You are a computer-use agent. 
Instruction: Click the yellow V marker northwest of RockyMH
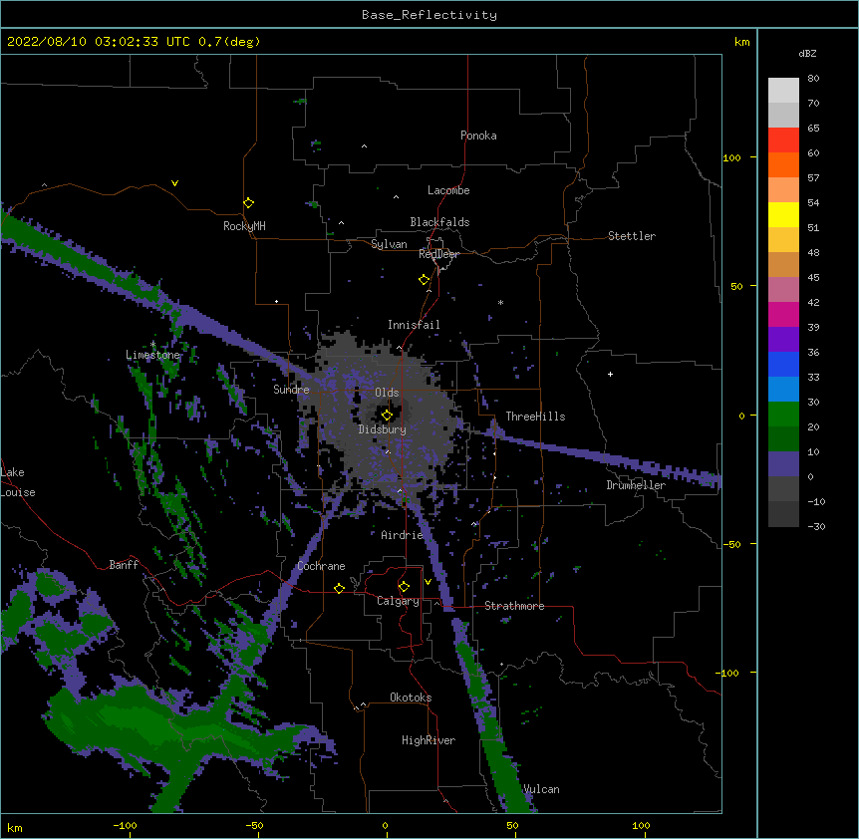174,183
